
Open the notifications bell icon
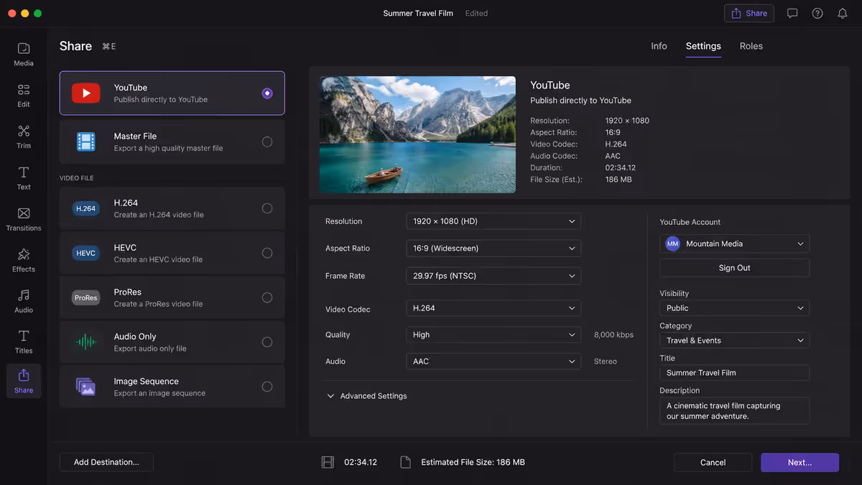click(x=843, y=13)
